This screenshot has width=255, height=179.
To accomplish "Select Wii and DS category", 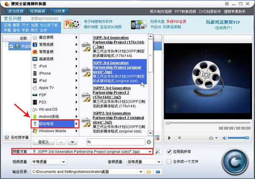I will [55, 109].
